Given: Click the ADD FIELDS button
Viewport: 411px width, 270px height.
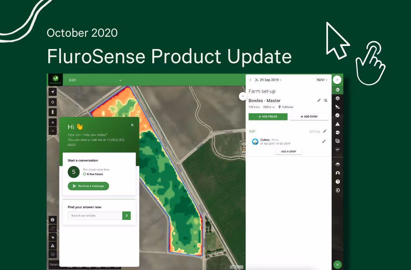Looking at the screenshot, I should [268, 116].
